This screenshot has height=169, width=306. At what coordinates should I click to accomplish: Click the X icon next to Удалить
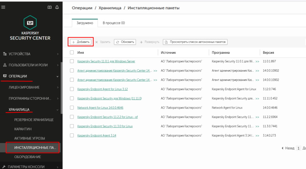pos(97,42)
